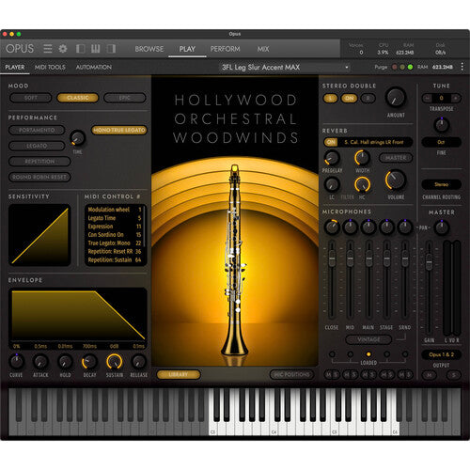Screen dimensions: 470x470
Task: Click the Close microphone fader
Action: tap(332, 258)
